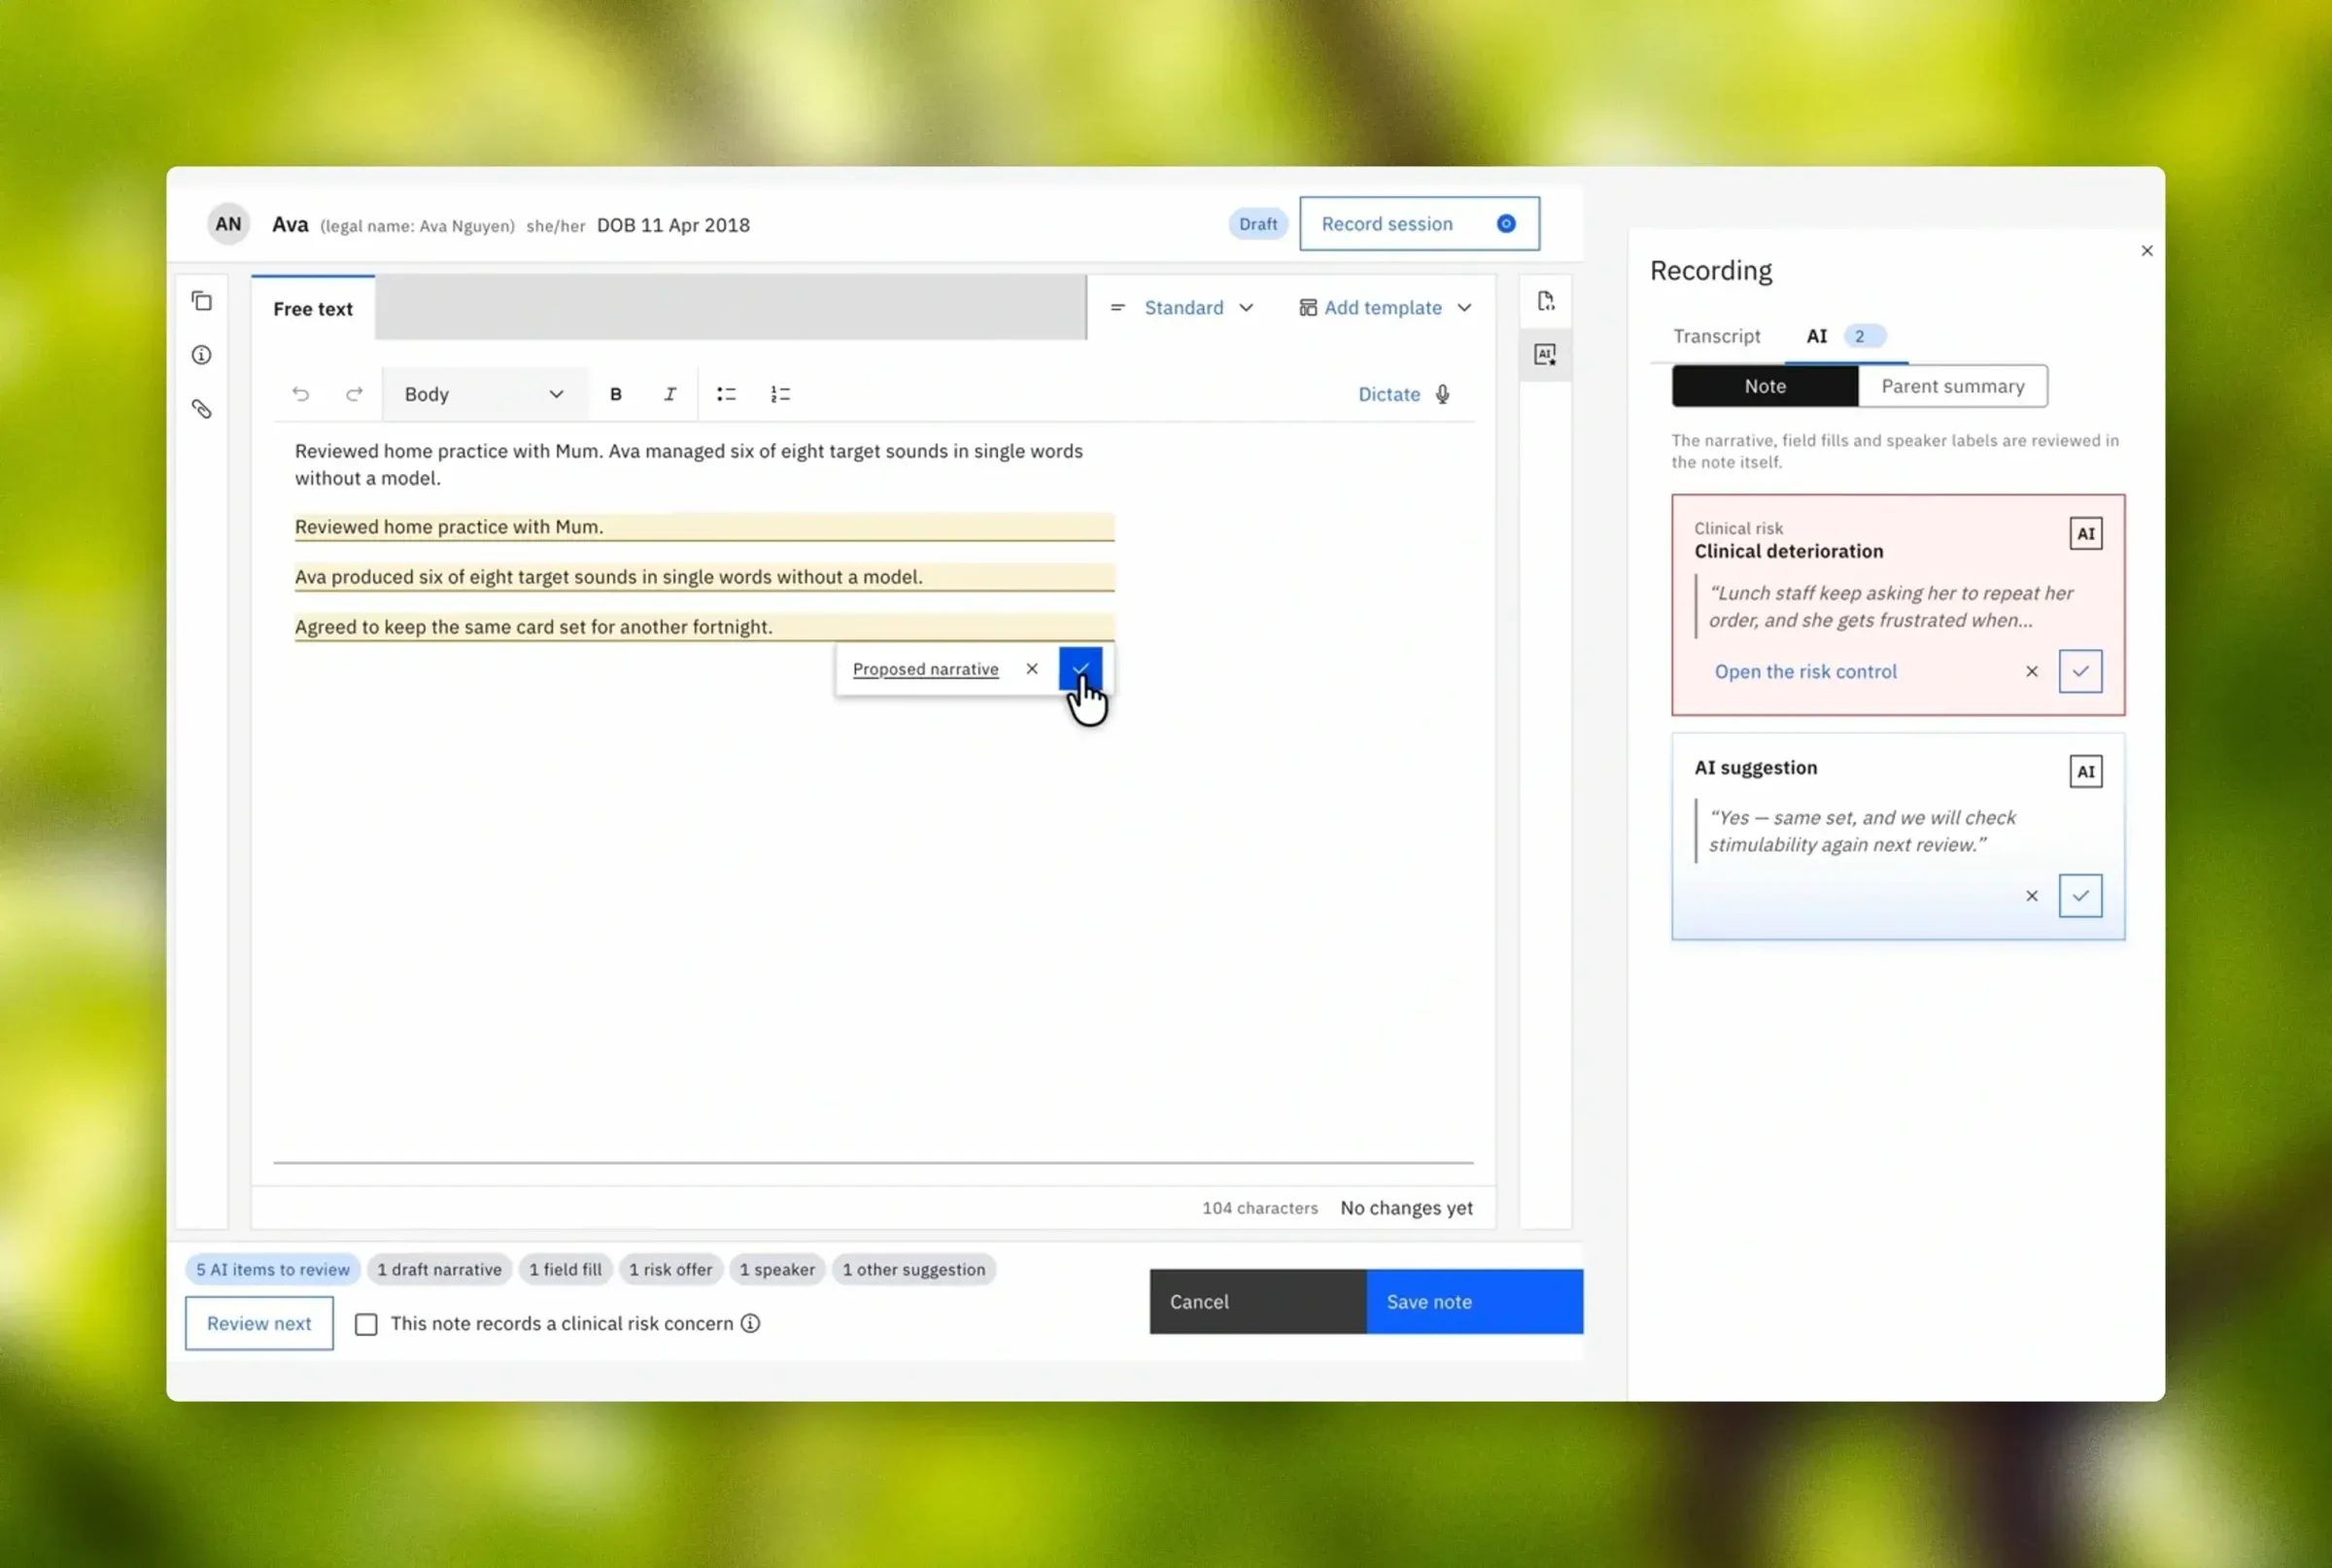Click the 1 speaker chip
Viewport: 2332px width, 1568px height.
[777, 1270]
